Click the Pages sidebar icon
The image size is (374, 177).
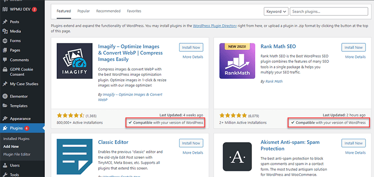pyautogui.click(x=5, y=50)
